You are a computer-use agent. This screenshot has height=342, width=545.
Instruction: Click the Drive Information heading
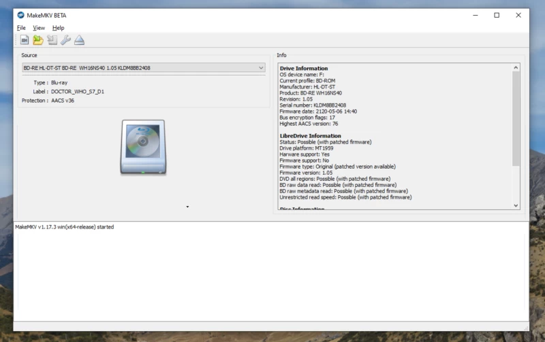(303, 69)
